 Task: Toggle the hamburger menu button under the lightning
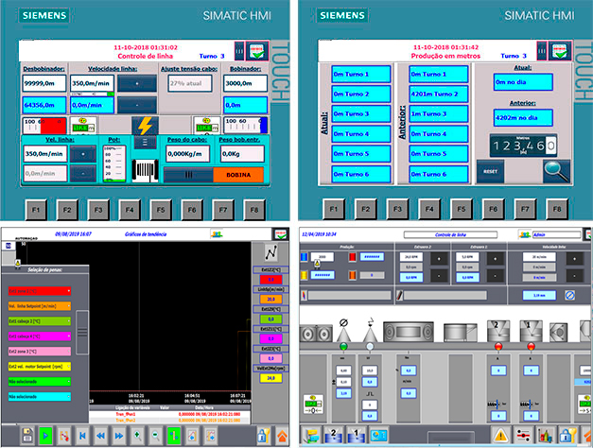(x=145, y=143)
